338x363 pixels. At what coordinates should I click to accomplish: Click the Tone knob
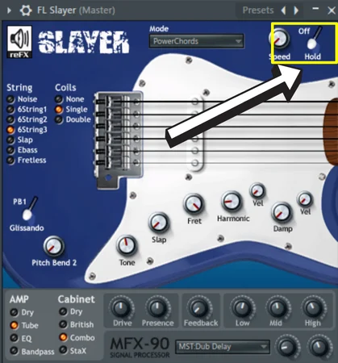tap(127, 245)
